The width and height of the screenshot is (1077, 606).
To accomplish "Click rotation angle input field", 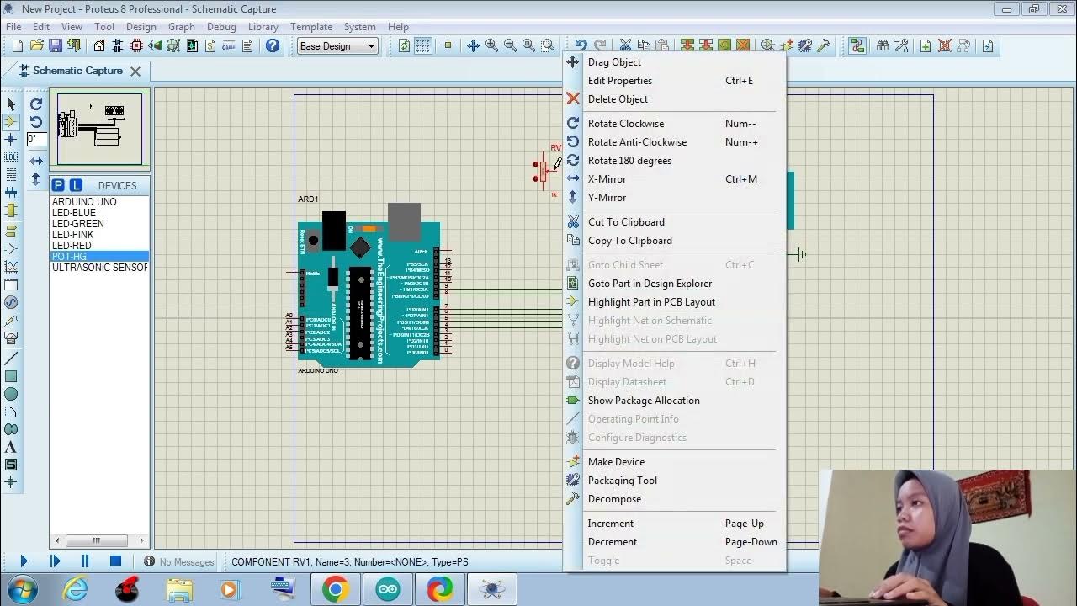I will (x=36, y=140).
